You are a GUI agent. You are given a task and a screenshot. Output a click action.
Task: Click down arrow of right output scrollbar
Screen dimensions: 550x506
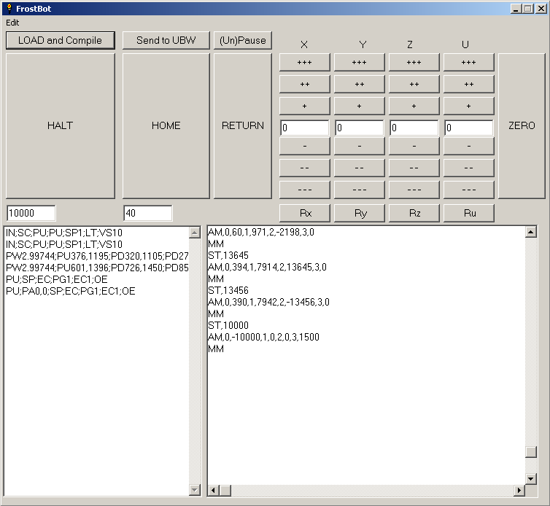[x=531, y=478]
